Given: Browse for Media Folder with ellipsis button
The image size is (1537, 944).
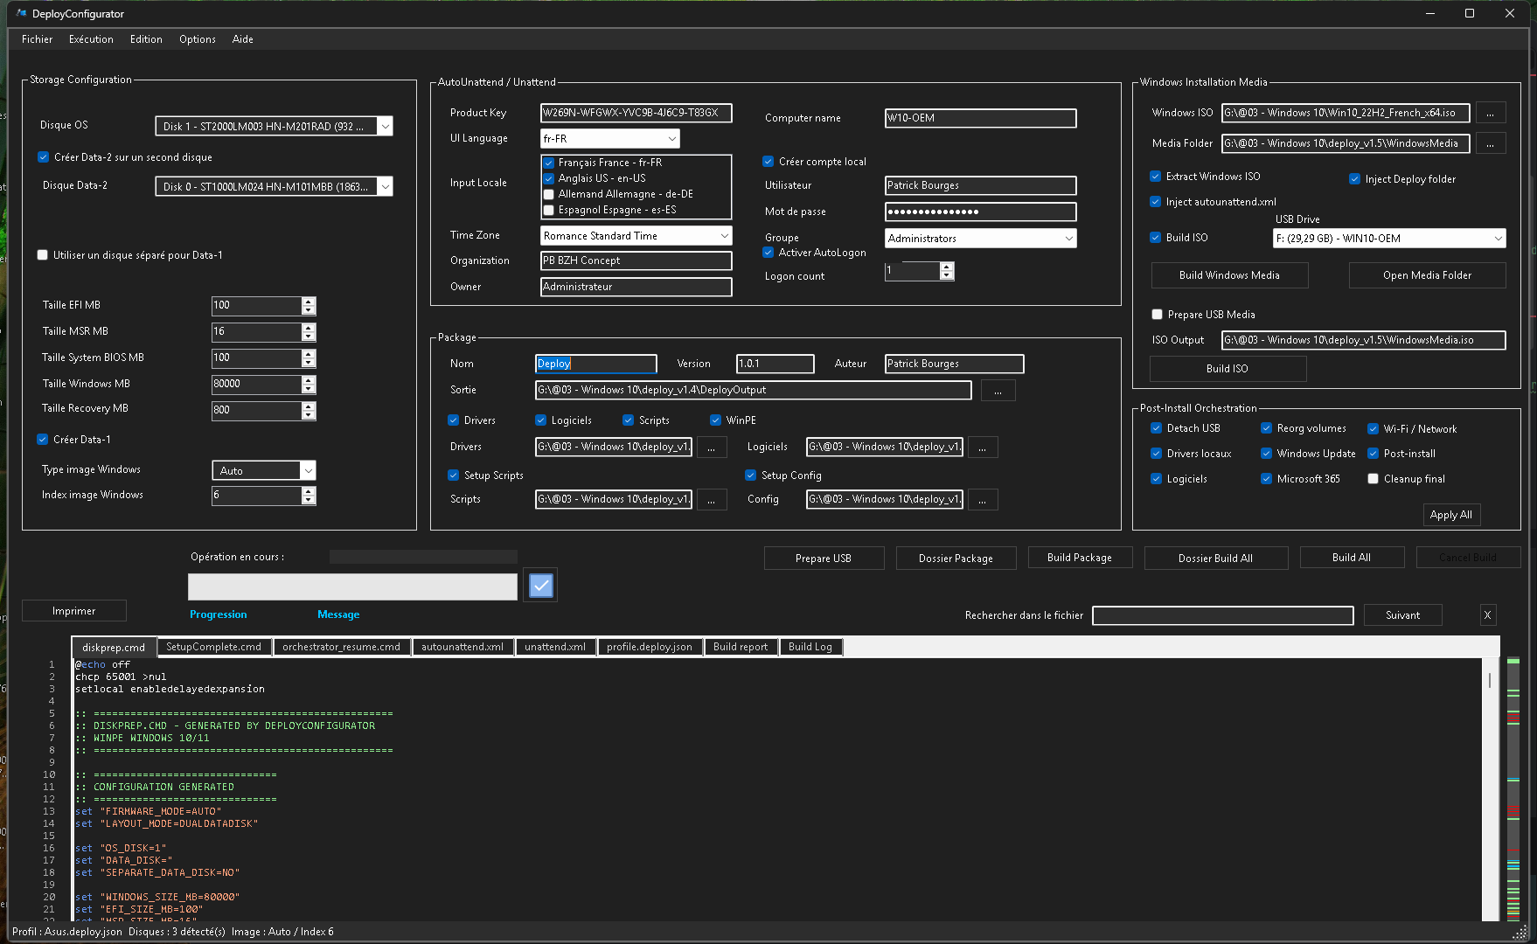Looking at the screenshot, I should tap(1491, 143).
